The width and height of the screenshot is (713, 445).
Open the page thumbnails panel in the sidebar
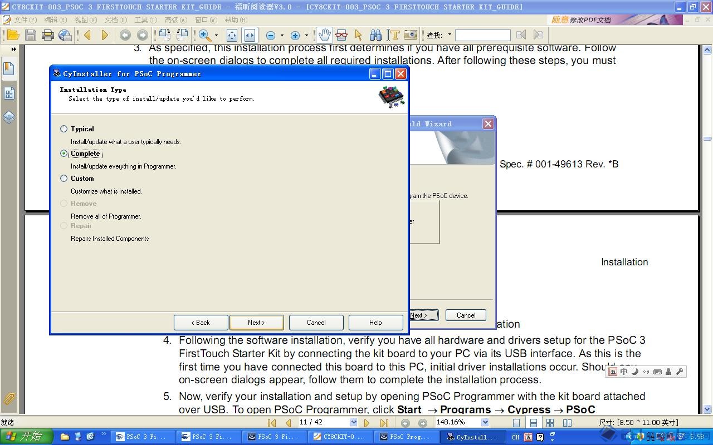9,93
